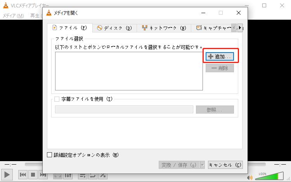Toggle the shuffle random icon in VLC

(103, 175)
